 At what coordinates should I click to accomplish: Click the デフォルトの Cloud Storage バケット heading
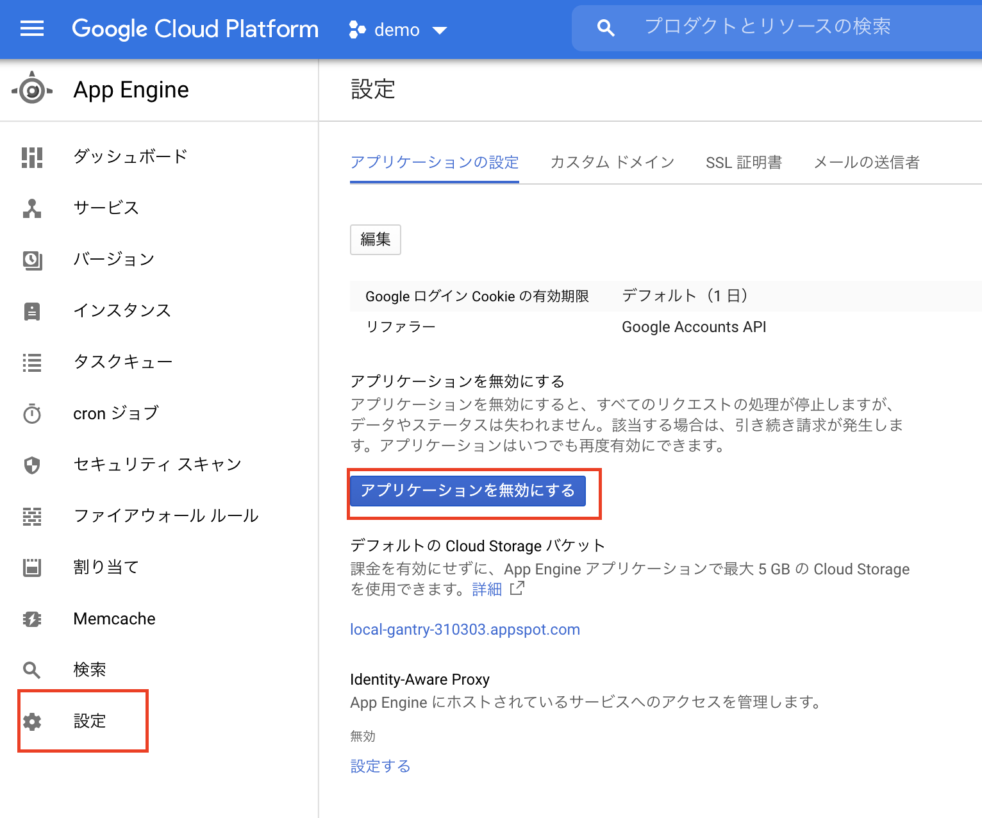pyautogui.click(x=478, y=546)
